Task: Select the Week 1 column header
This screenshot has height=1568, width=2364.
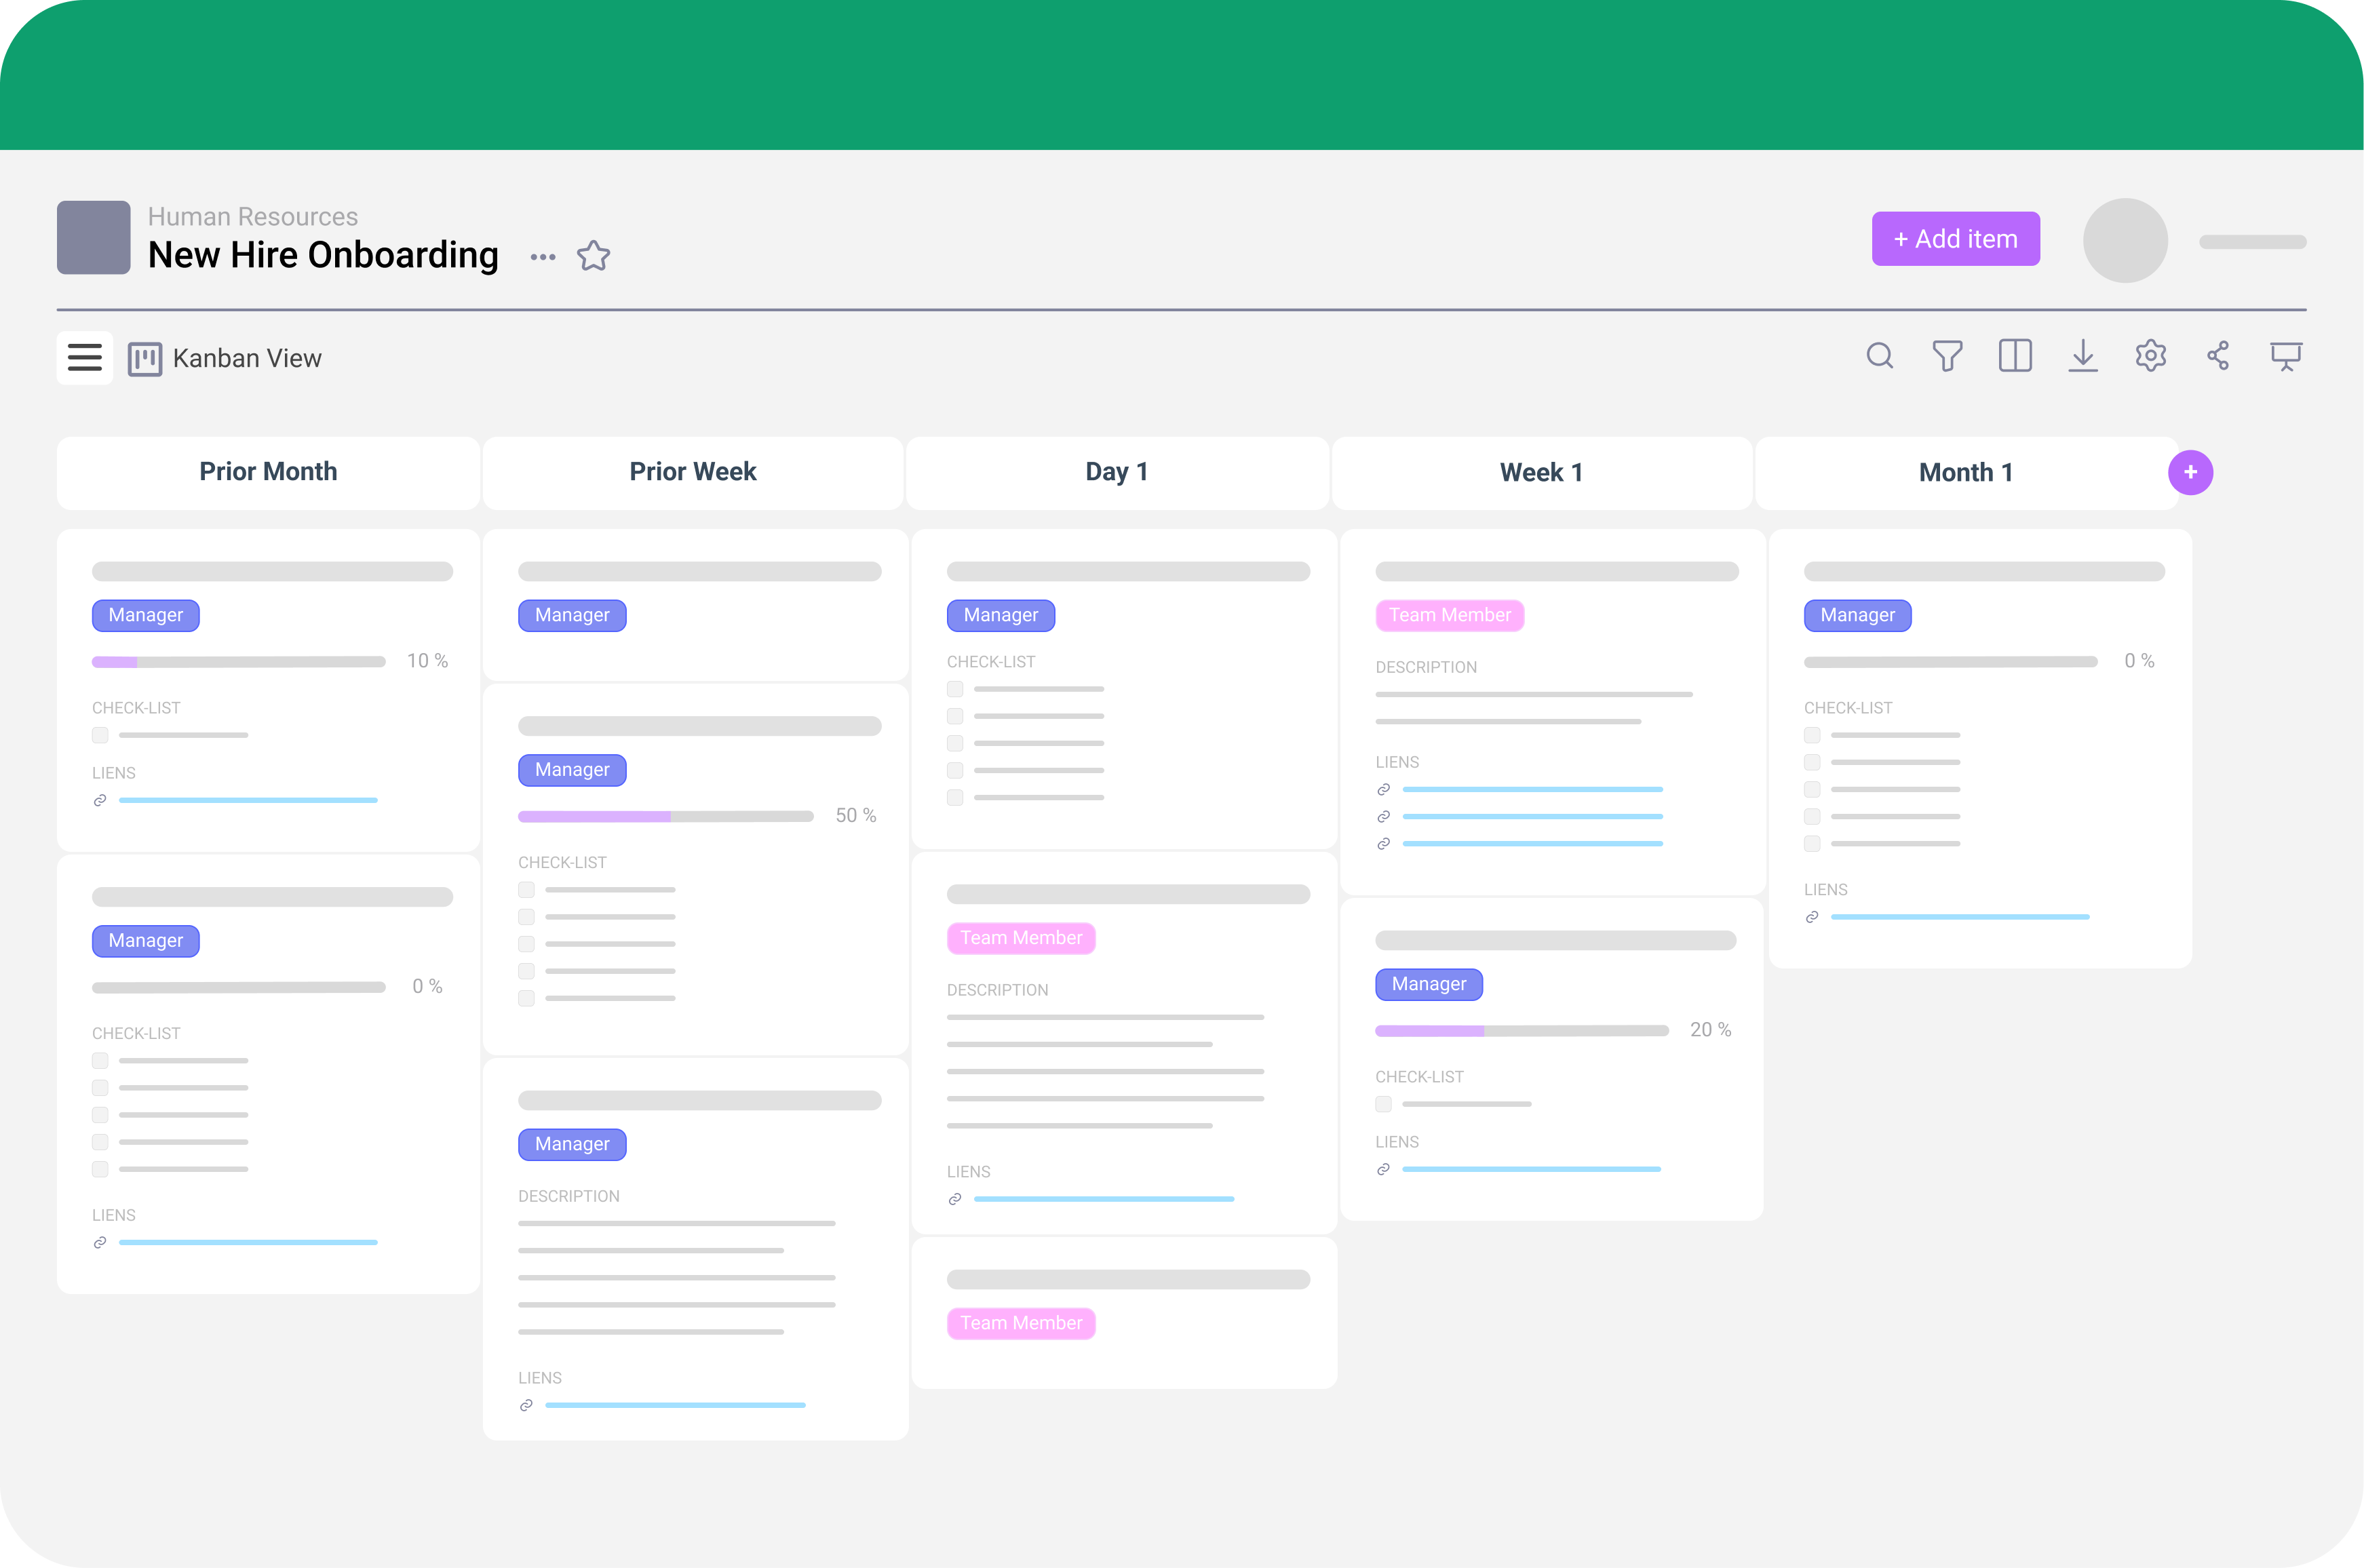Action: 1541,472
